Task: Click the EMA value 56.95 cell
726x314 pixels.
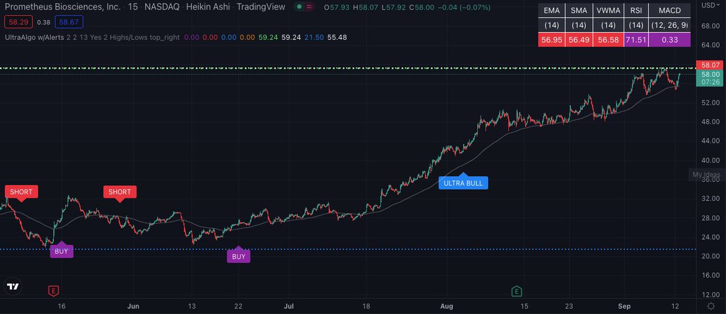Action: pos(551,39)
